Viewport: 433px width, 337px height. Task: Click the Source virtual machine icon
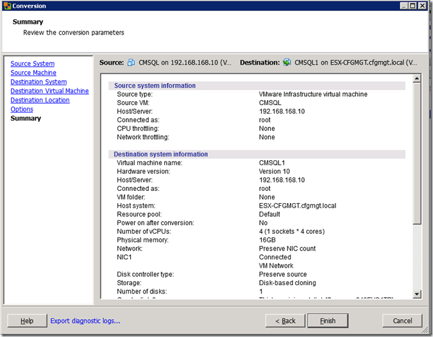click(x=131, y=63)
